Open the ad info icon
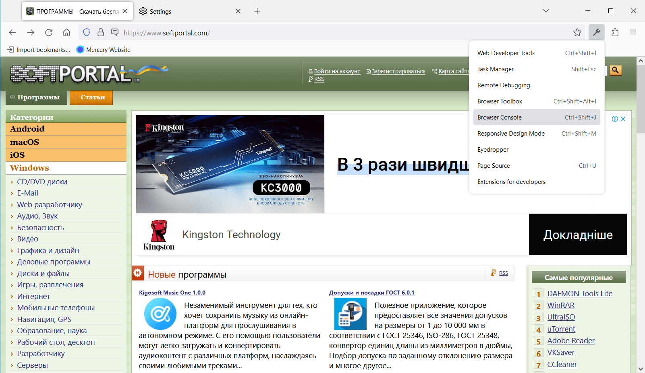Image resolution: width=645 pixels, height=373 pixels. pyautogui.click(x=615, y=119)
